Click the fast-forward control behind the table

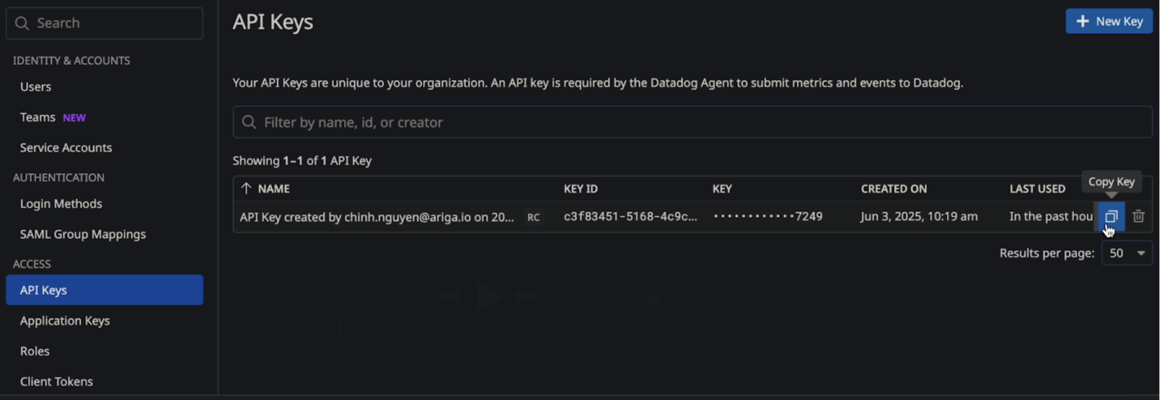[525, 297]
